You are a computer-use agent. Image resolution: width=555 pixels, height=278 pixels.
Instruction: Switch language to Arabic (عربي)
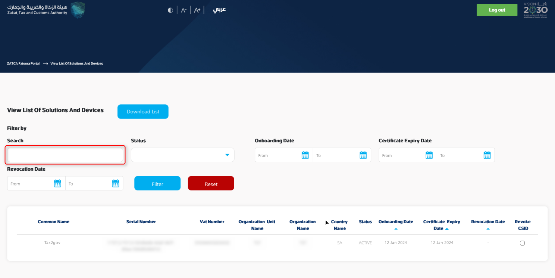coord(219,10)
